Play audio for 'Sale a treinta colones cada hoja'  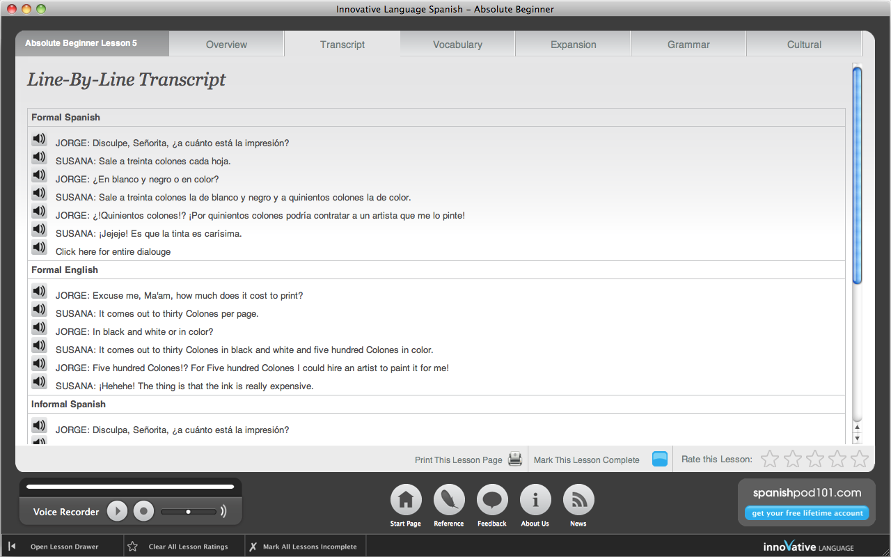pyautogui.click(x=39, y=157)
